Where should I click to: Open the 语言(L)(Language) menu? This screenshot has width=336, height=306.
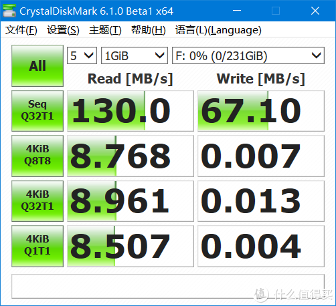(x=218, y=30)
